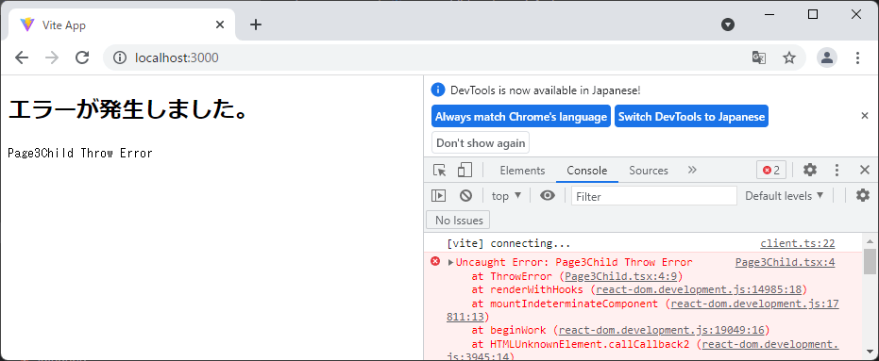
Task: Open DevTools customize three-dot menu
Action: [837, 171]
